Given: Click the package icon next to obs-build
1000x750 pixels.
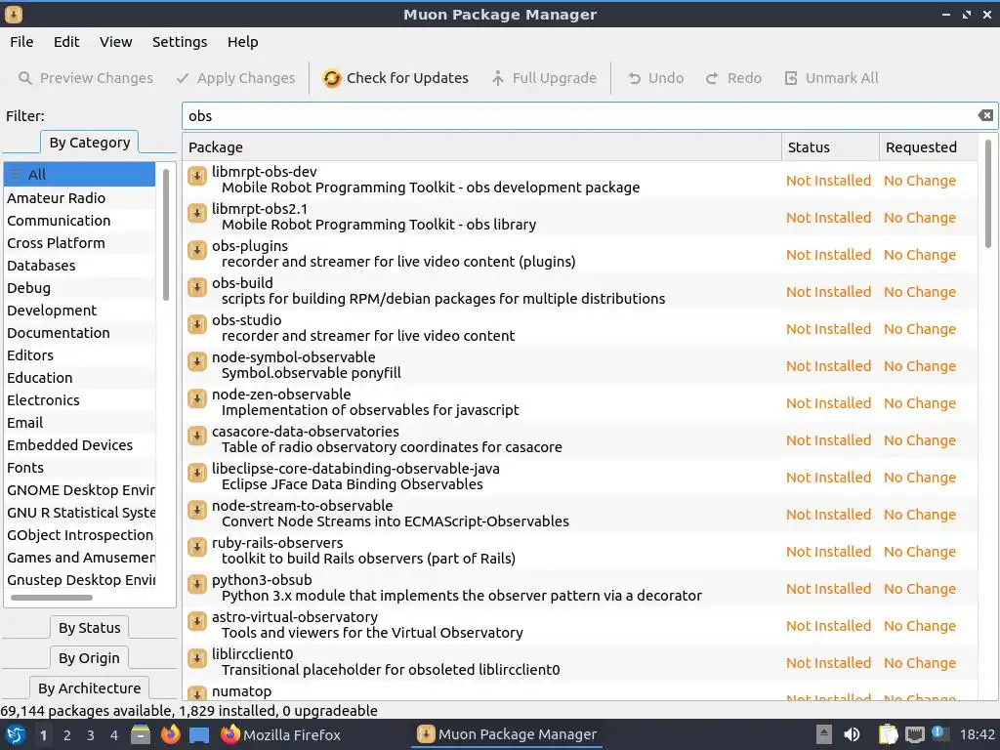Looking at the screenshot, I should coord(197,287).
